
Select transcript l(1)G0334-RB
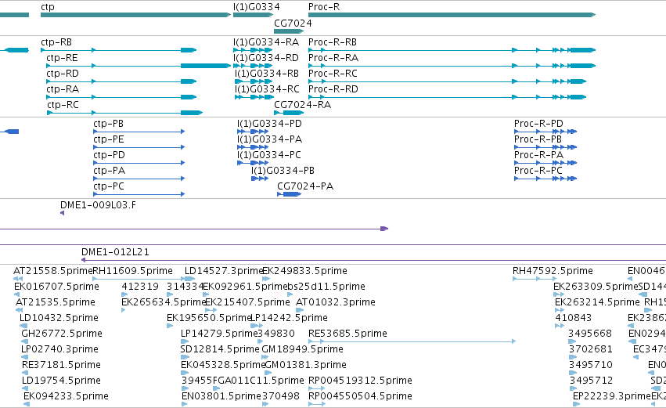click(267, 74)
